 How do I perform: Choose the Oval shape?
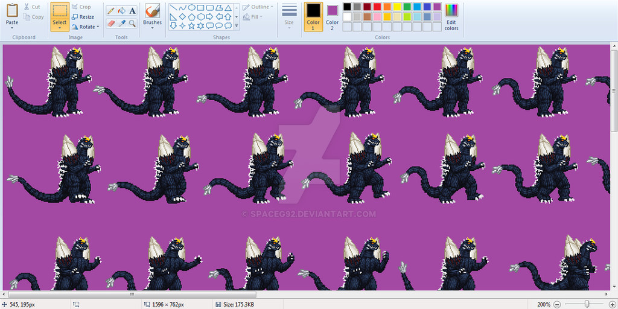point(191,7)
